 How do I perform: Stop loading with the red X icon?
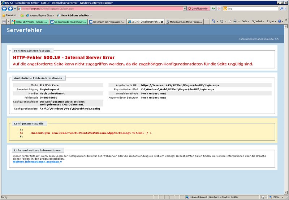tap(219, 9)
